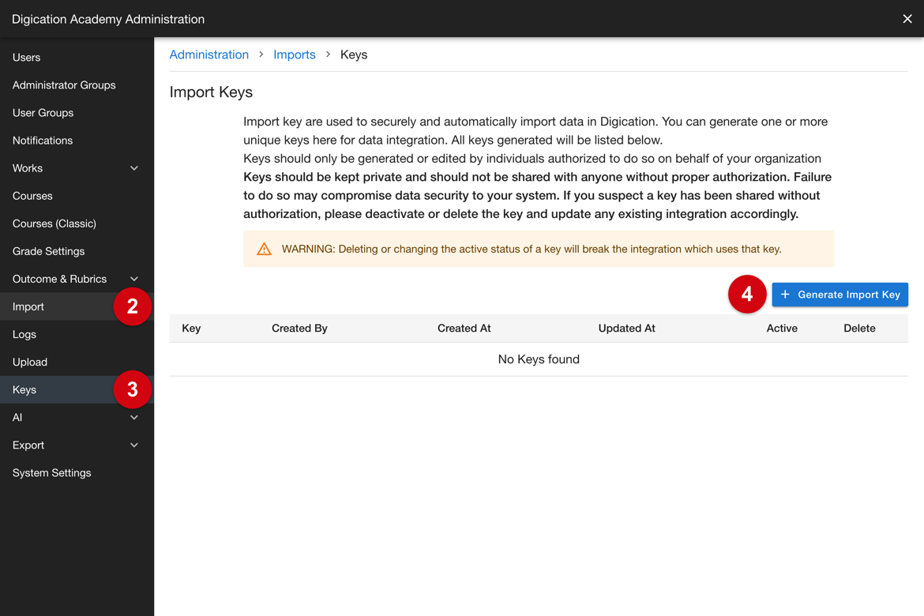This screenshot has width=924, height=616.
Task: Click the WARNING deletion message text
Action: (531, 249)
